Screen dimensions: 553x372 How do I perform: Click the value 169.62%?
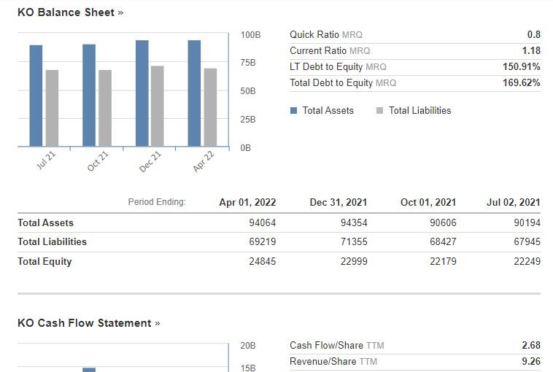(521, 83)
